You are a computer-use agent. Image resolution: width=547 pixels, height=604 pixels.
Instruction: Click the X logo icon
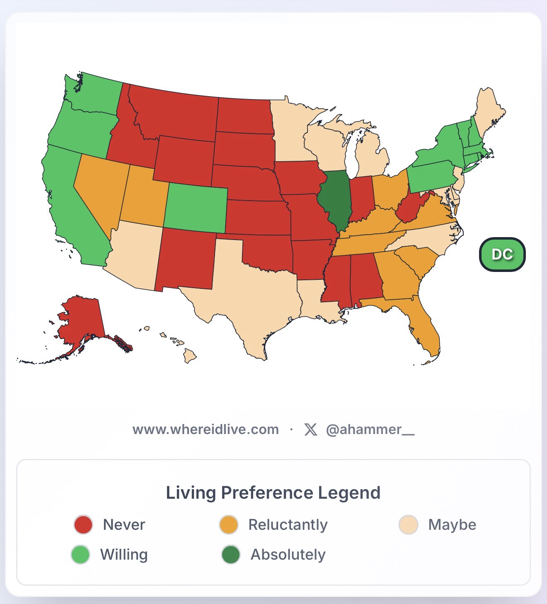(x=310, y=429)
